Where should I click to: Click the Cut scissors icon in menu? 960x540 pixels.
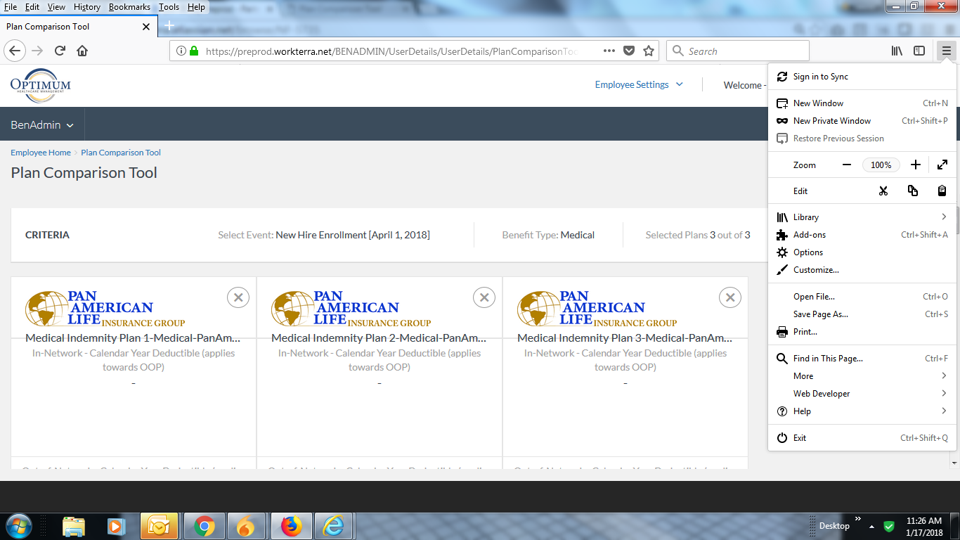coord(883,191)
